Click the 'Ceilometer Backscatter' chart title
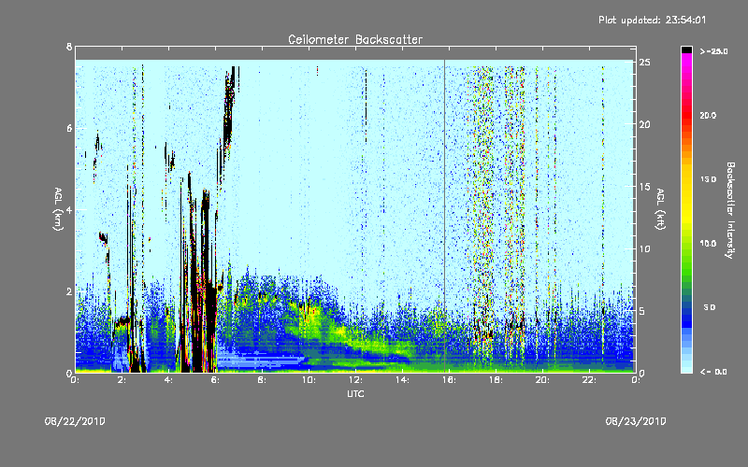Image resolution: width=748 pixels, height=467 pixels. (x=355, y=39)
